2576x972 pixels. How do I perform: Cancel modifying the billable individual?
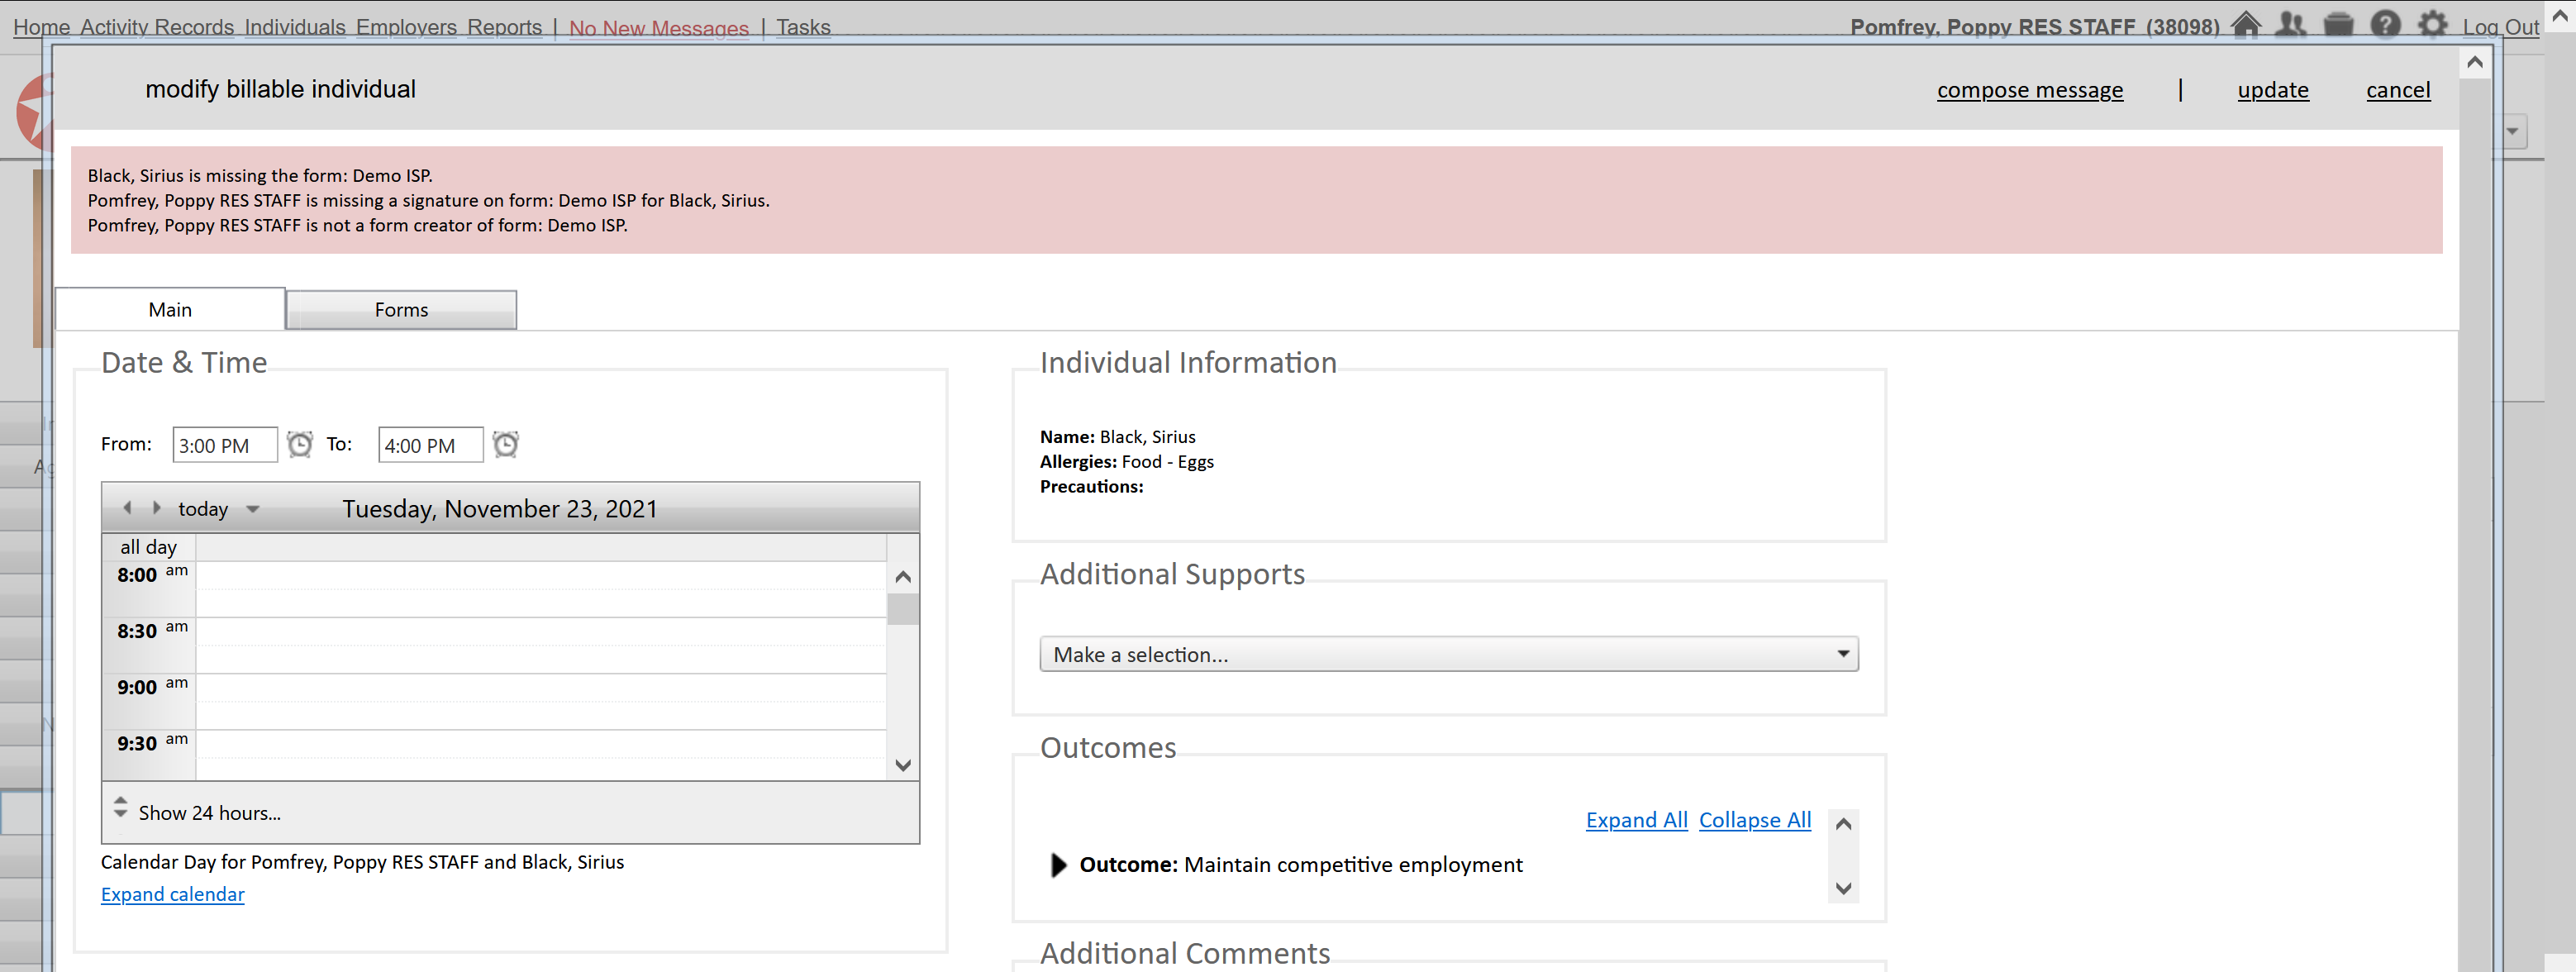pos(2397,90)
